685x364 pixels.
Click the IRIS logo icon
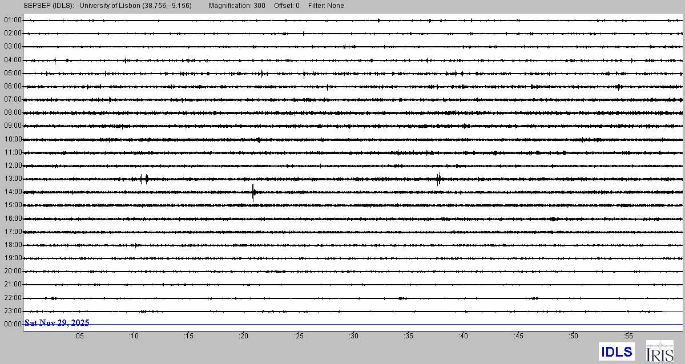(659, 351)
